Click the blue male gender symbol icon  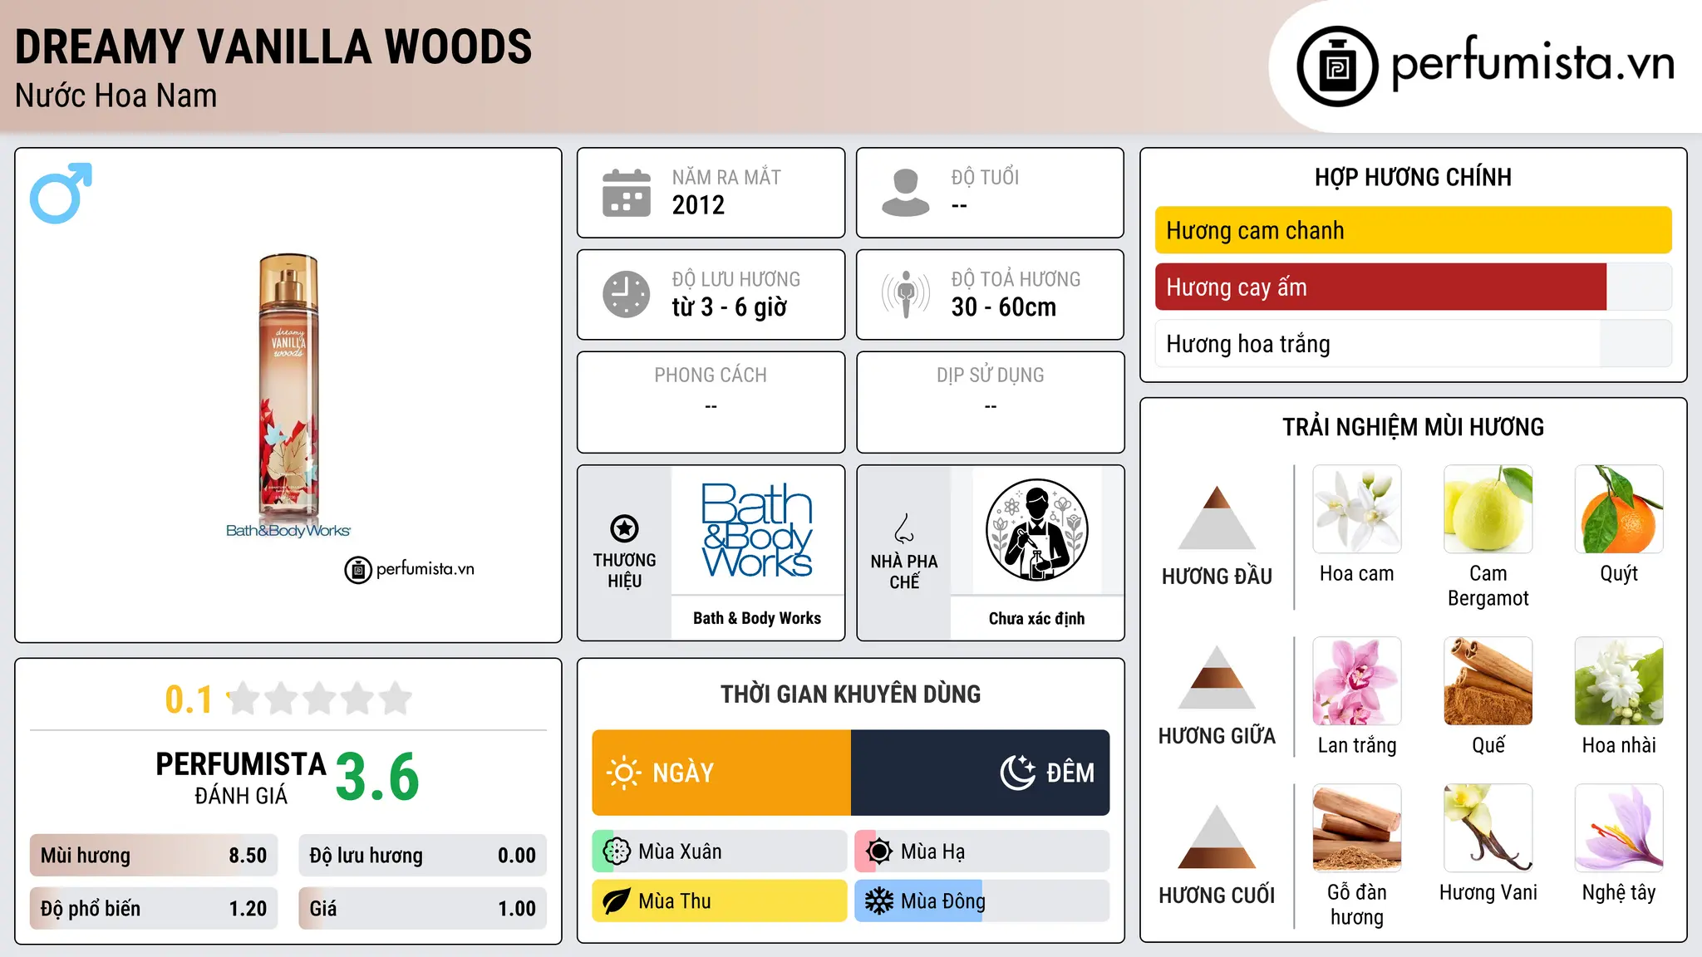61,193
